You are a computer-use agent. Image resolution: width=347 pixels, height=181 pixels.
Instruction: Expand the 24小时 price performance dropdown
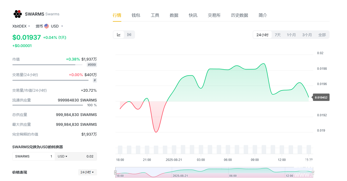pyautogui.click(x=87, y=172)
